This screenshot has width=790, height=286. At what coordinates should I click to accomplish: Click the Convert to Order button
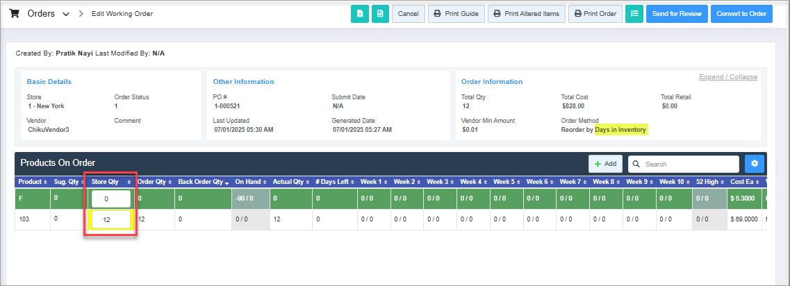click(x=741, y=14)
